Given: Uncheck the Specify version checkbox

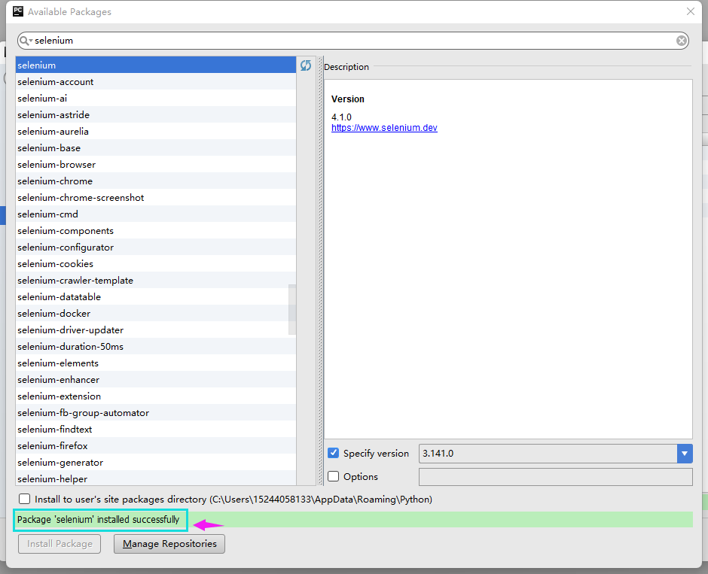Looking at the screenshot, I should tap(333, 453).
